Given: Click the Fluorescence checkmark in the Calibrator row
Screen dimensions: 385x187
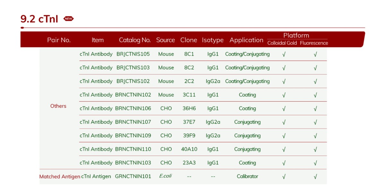Looking at the screenshot, I should pos(315,176).
